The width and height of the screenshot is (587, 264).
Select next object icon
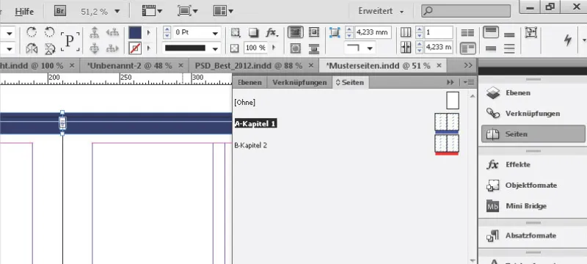(112, 48)
